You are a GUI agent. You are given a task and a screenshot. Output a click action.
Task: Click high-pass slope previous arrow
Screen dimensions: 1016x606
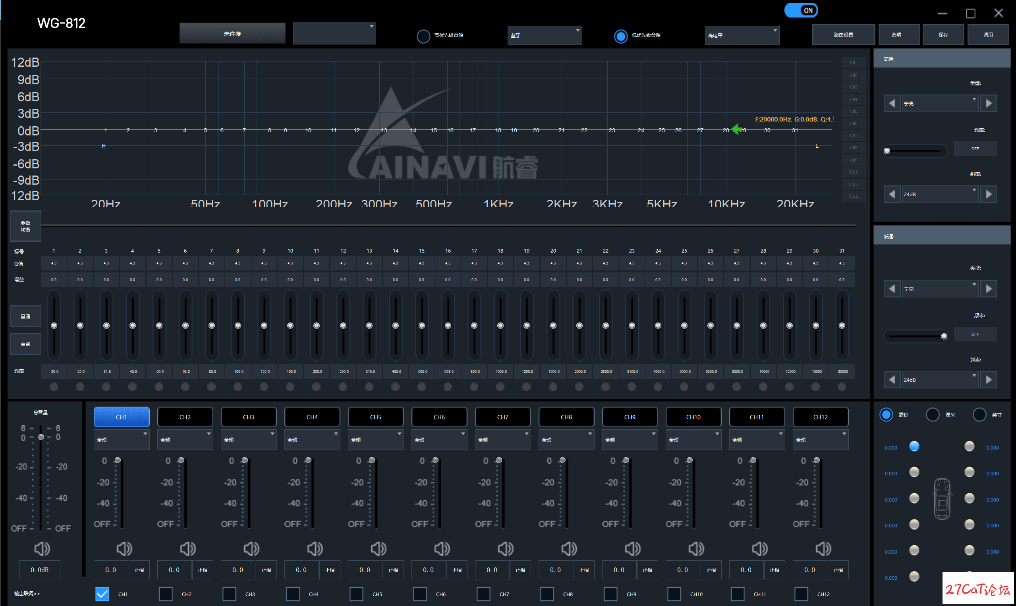(x=892, y=194)
